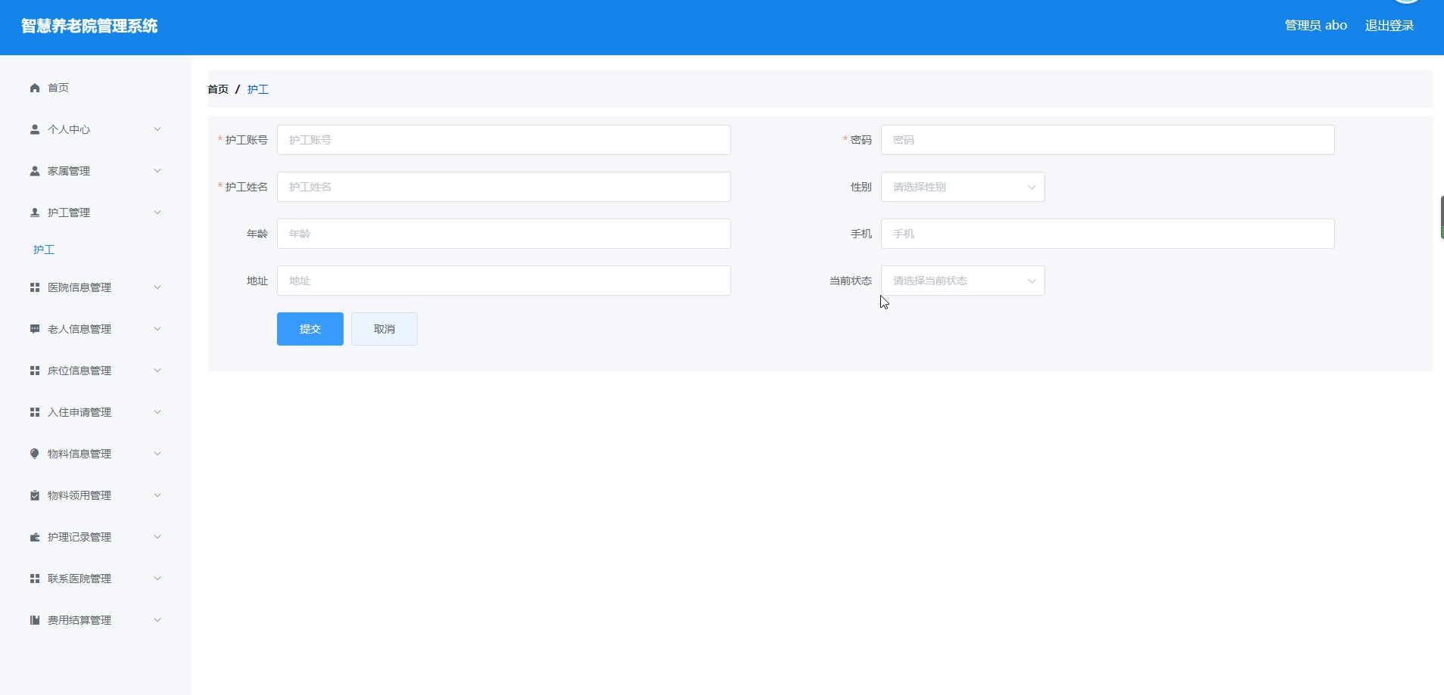Viewport: 1444px width, 695px height.
Task: Expand 老人信息管理 with its chevron
Action: coord(157,329)
